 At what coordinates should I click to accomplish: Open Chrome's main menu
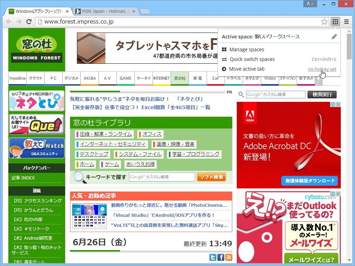(346, 21)
